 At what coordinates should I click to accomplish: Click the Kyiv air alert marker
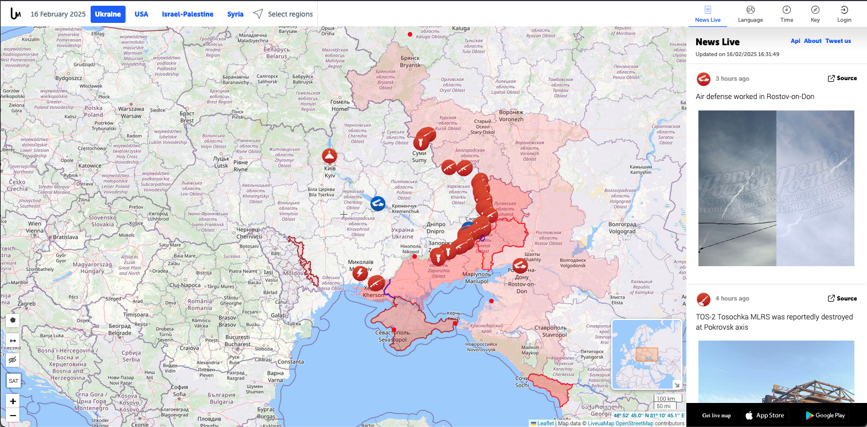pos(329,156)
